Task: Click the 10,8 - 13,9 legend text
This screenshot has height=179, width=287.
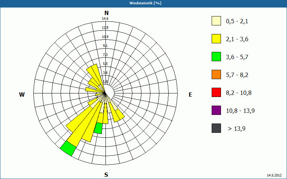Action: (240, 111)
